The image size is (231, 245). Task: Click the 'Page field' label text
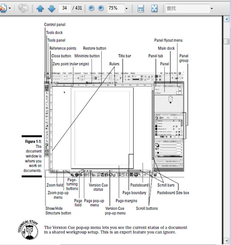(x=78, y=203)
